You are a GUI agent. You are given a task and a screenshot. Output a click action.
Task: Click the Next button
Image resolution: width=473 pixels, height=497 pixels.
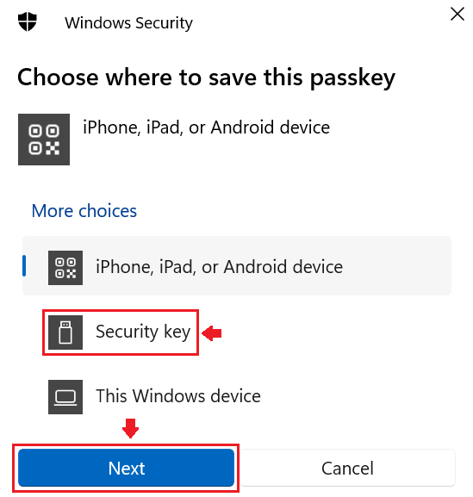click(x=126, y=468)
